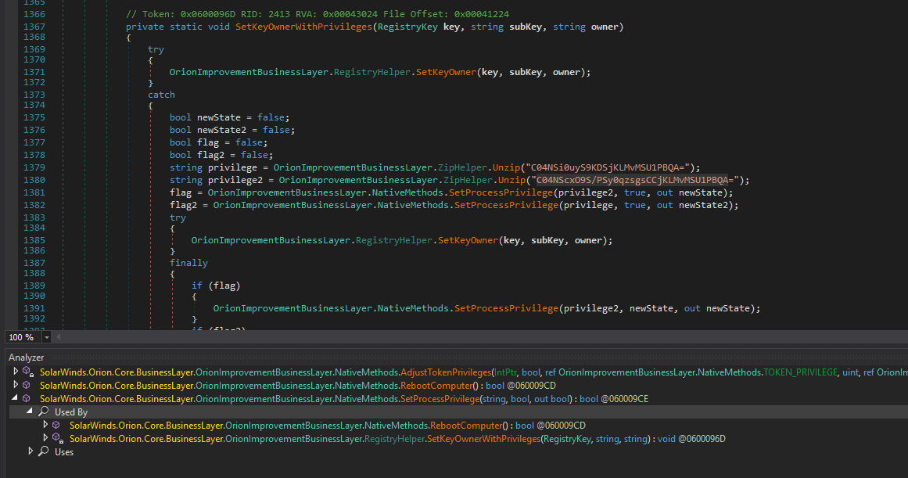Click SetKeyOwner call on line 1385
908x478 pixels.
tap(468, 240)
